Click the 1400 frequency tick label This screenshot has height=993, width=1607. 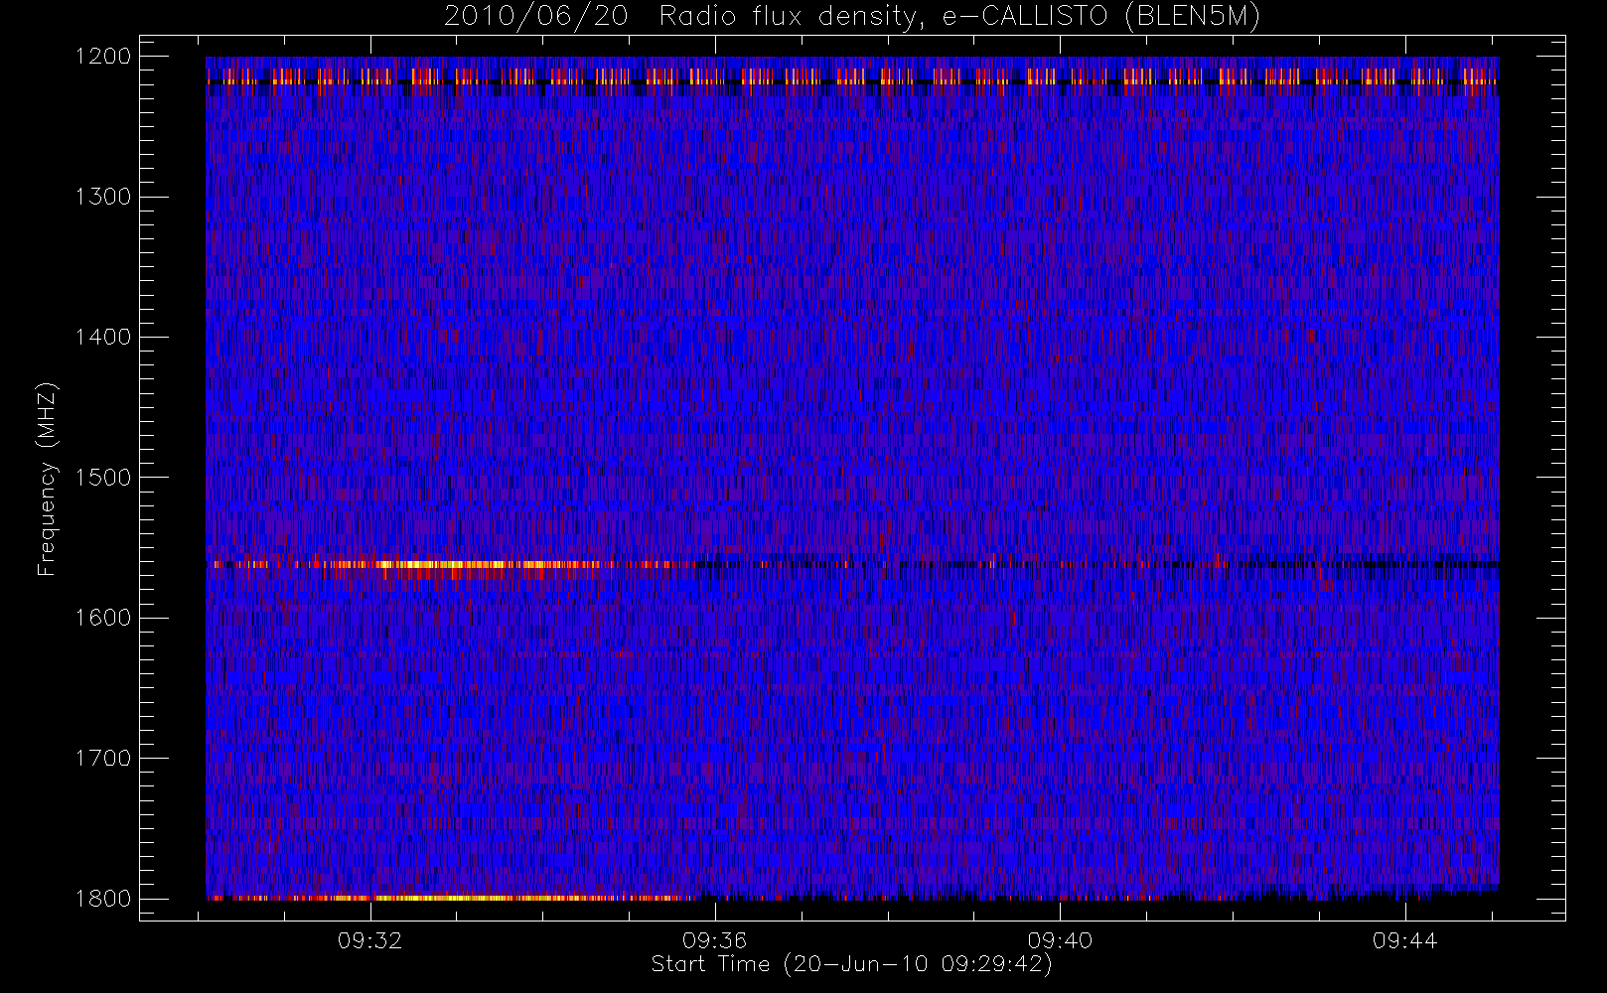coord(103,337)
